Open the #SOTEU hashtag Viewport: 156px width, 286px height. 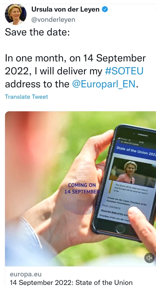pos(124,71)
